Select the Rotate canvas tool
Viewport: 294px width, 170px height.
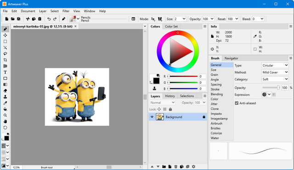coord(5,128)
